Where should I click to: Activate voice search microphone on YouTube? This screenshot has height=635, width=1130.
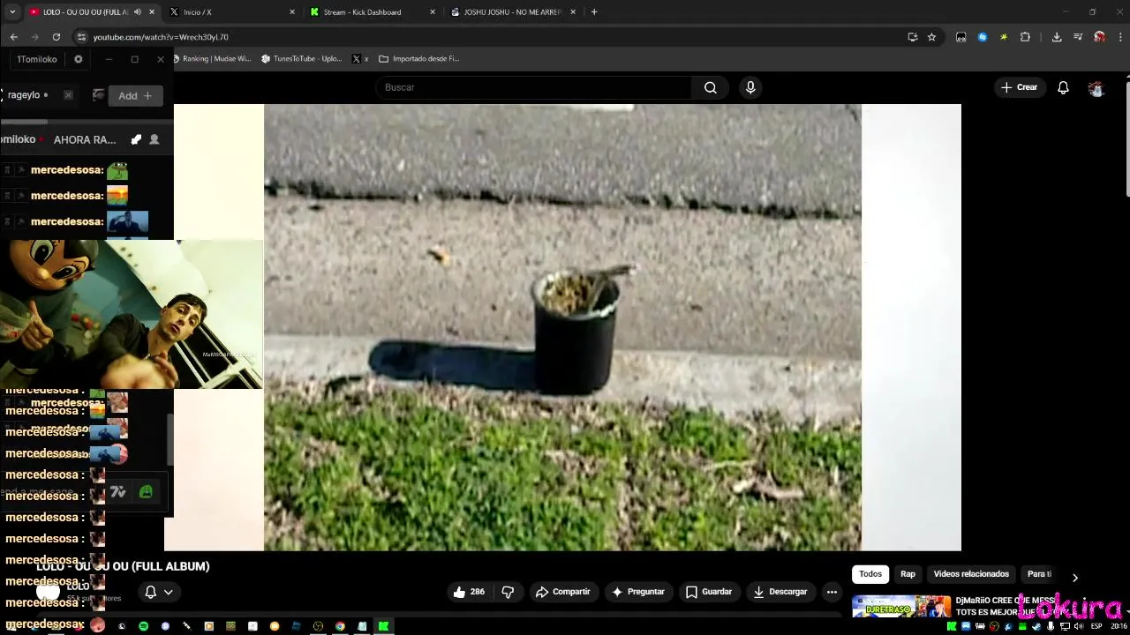(x=750, y=87)
